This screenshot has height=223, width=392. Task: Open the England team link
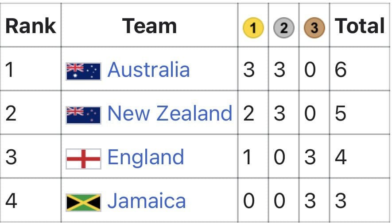146,157
